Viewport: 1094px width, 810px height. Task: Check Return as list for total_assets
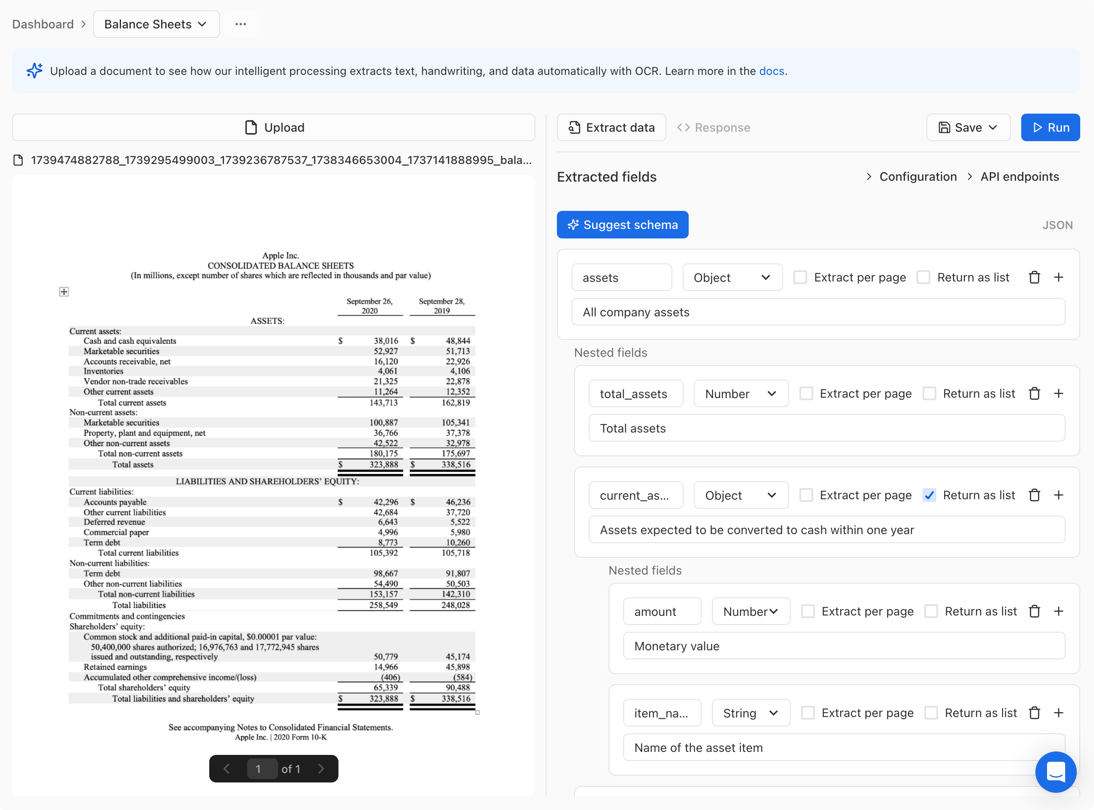[929, 394]
